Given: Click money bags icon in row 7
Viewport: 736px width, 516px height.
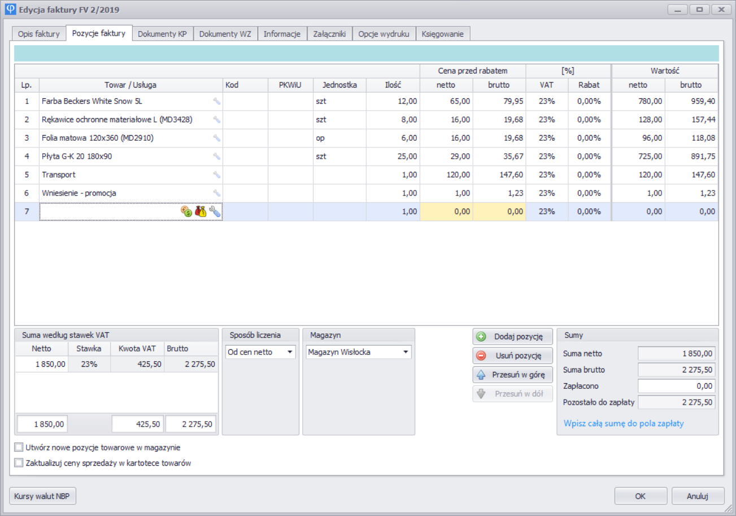Looking at the screenshot, I should click(x=200, y=211).
